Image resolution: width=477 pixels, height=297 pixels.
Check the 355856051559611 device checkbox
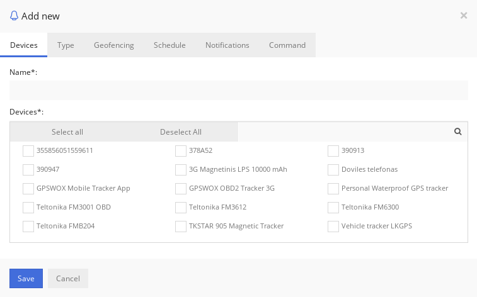point(28,151)
